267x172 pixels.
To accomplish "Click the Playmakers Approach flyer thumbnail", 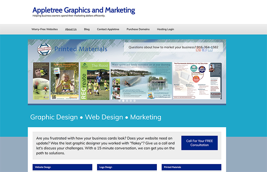I will coord(197,81).
